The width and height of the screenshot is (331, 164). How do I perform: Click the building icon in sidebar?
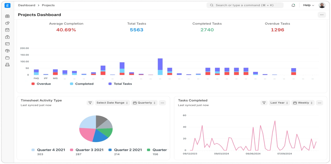click(x=7, y=65)
